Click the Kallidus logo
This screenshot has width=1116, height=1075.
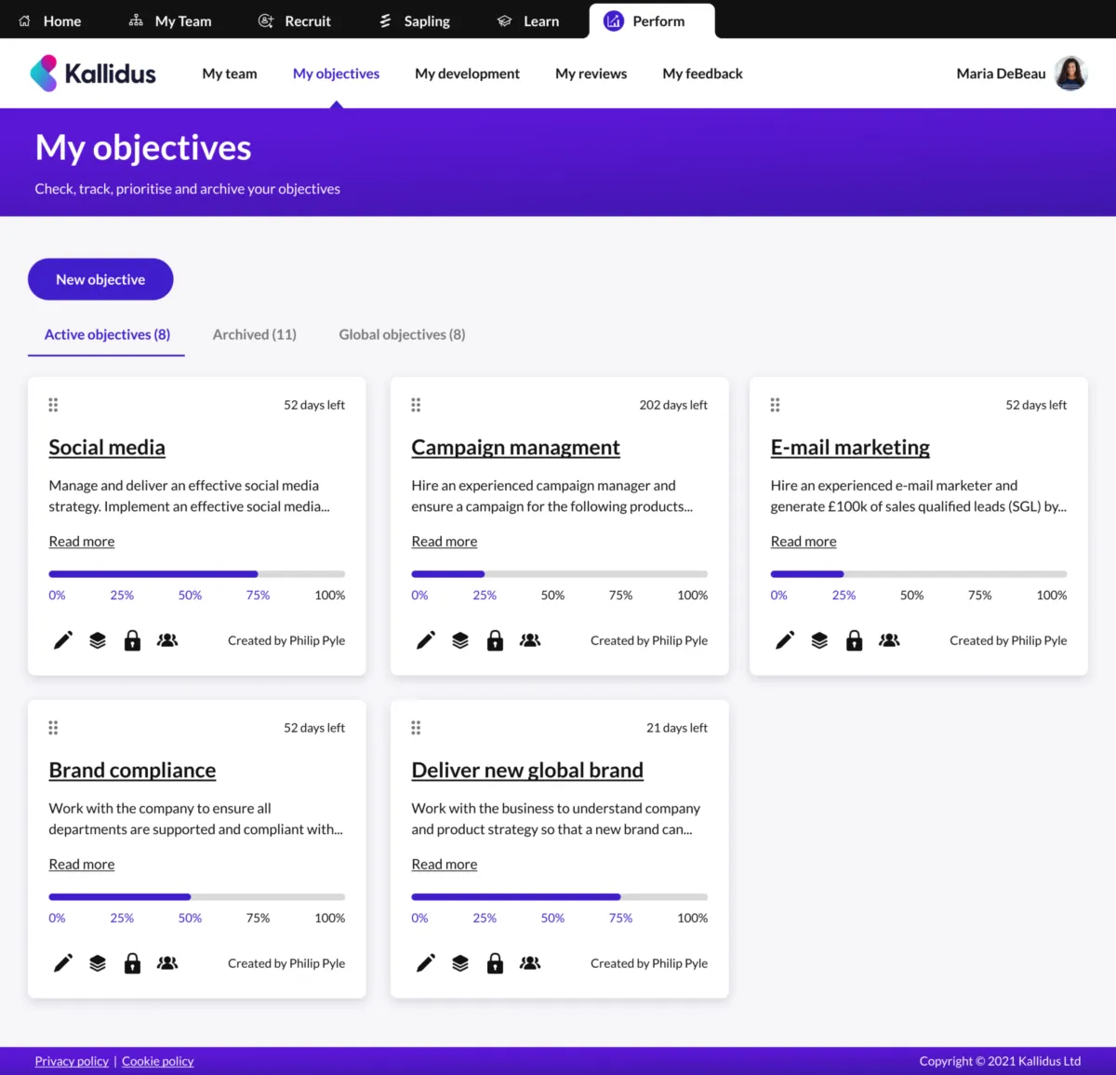93,74
